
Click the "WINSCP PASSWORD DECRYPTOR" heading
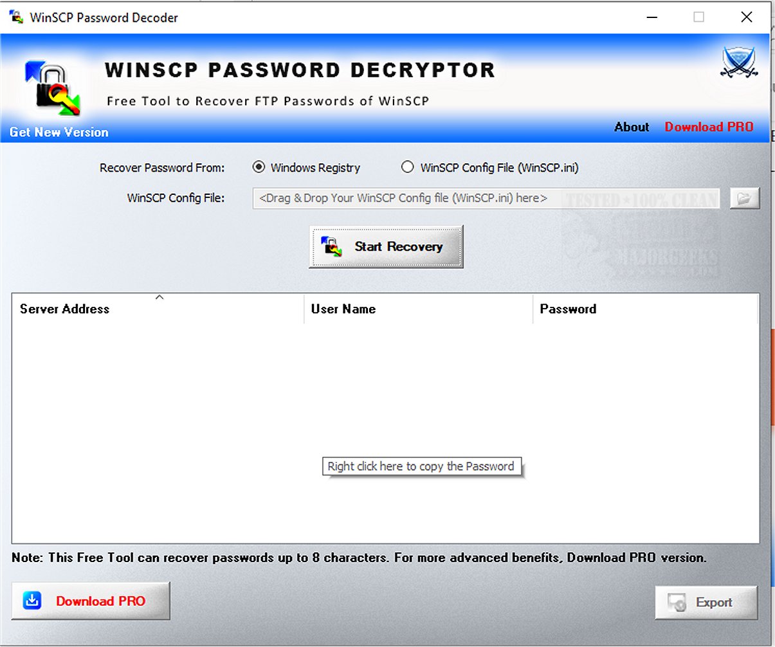point(300,69)
